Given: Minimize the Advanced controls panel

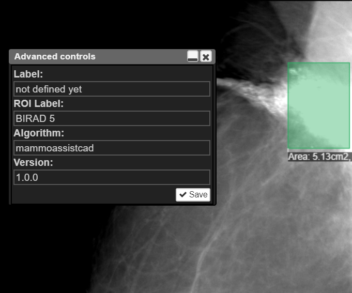Looking at the screenshot, I should tap(193, 56).
